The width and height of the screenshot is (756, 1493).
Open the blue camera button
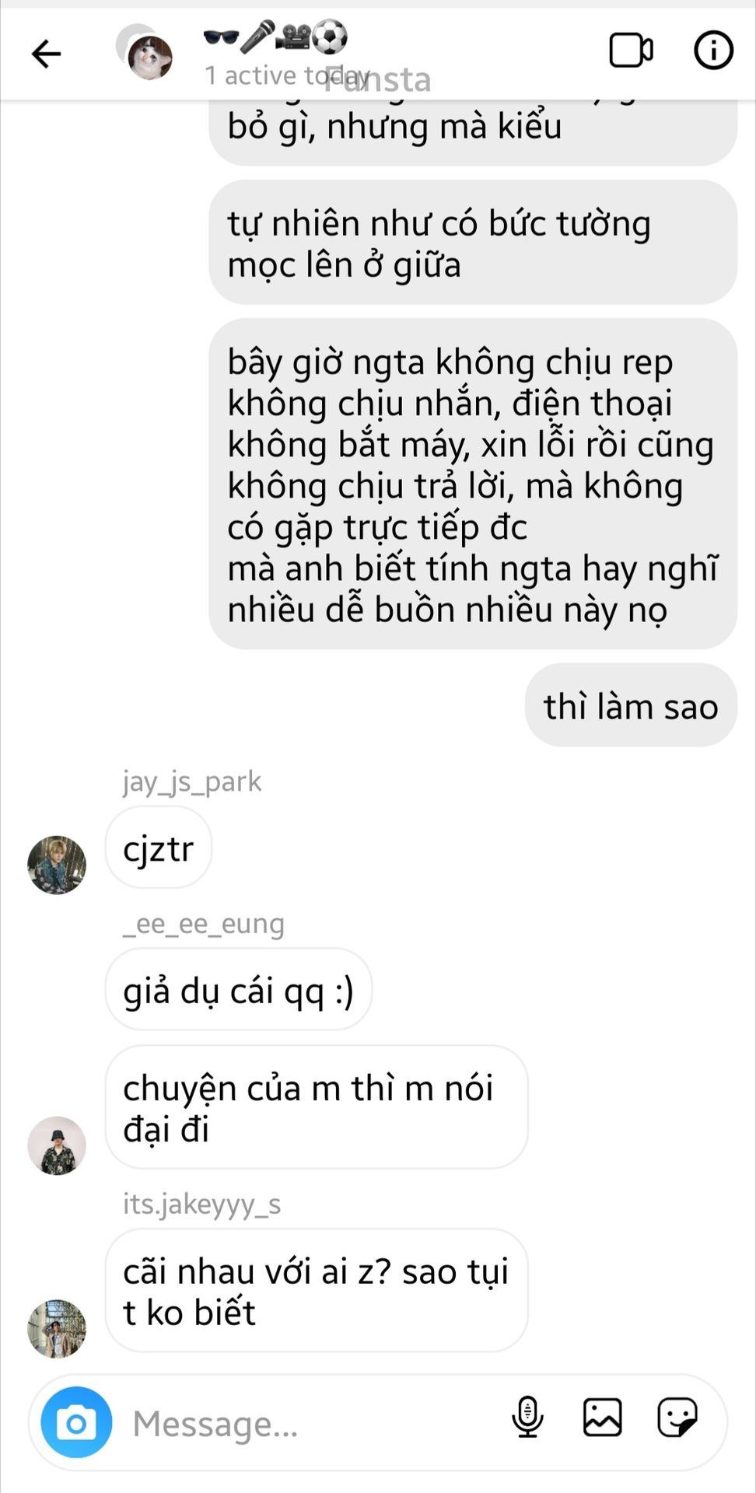click(76, 1422)
